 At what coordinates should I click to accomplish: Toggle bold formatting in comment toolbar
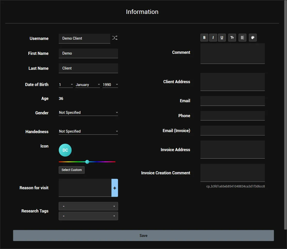click(x=204, y=38)
